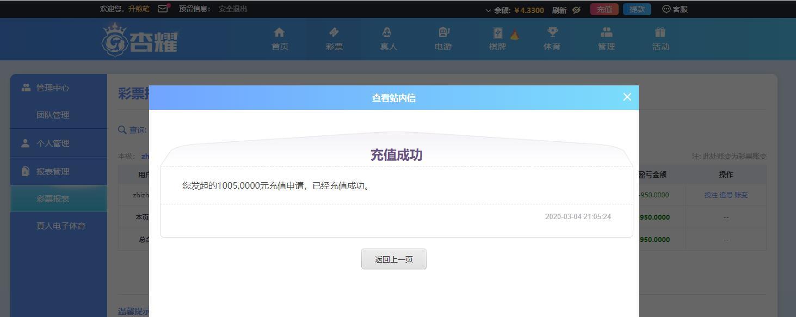Viewport: 796px width, 317px height.
Task: Open the 管理 management menu
Action: point(606,39)
